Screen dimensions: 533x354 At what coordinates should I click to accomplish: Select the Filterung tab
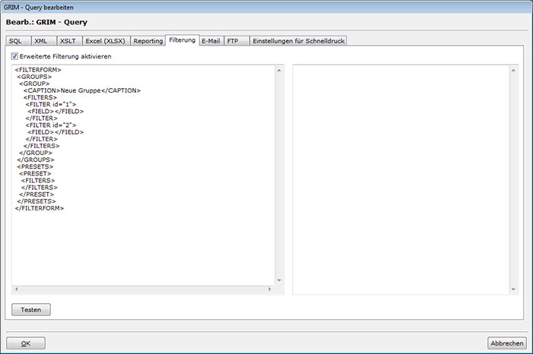[x=182, y=40]
